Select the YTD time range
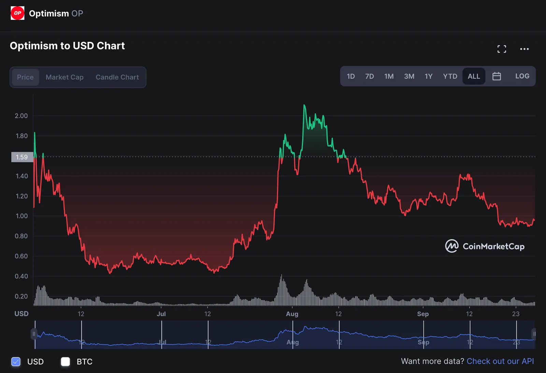This screenshot has width=546, height=373. point(450,76)
